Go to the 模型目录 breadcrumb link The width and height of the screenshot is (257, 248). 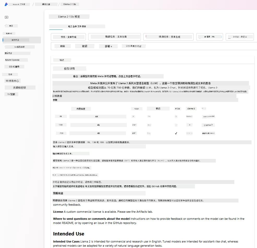pos(46,4)
